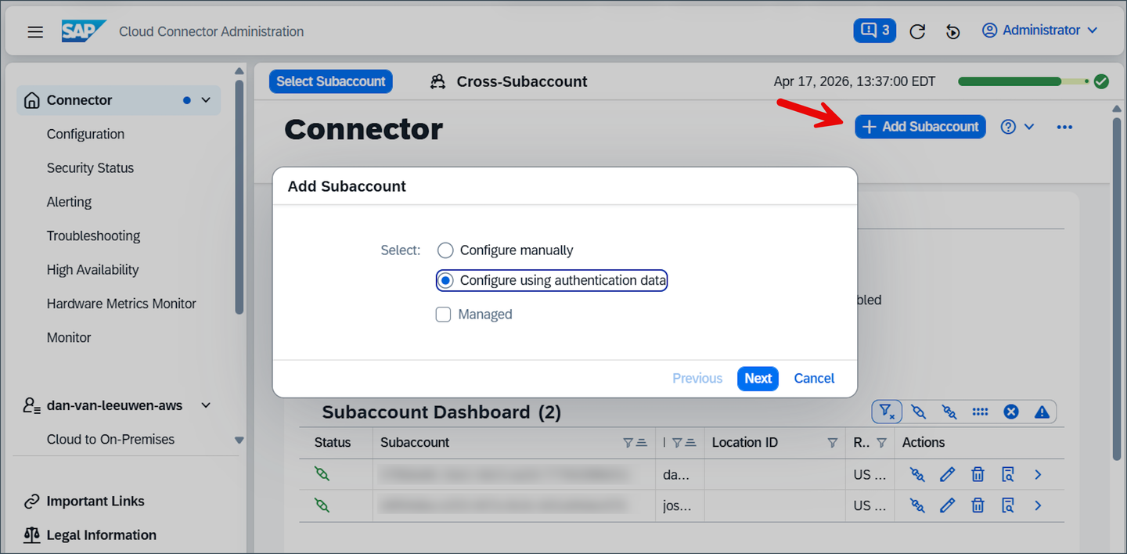
Task: Click the sidebar scroll-down arrow
Action: click(239, 441)
